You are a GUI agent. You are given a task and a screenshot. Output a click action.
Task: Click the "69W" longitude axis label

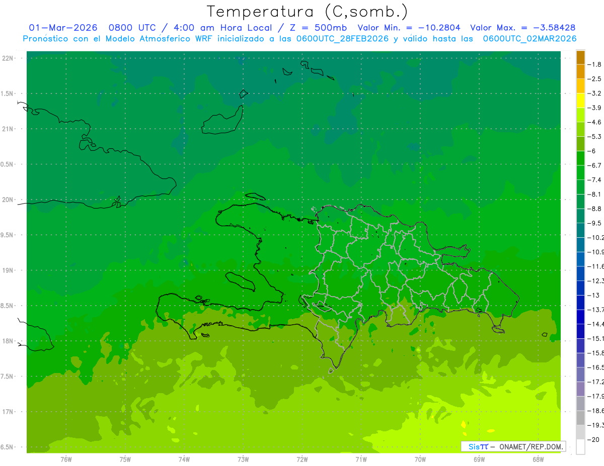pyautogui.click(x=479, y=459)
